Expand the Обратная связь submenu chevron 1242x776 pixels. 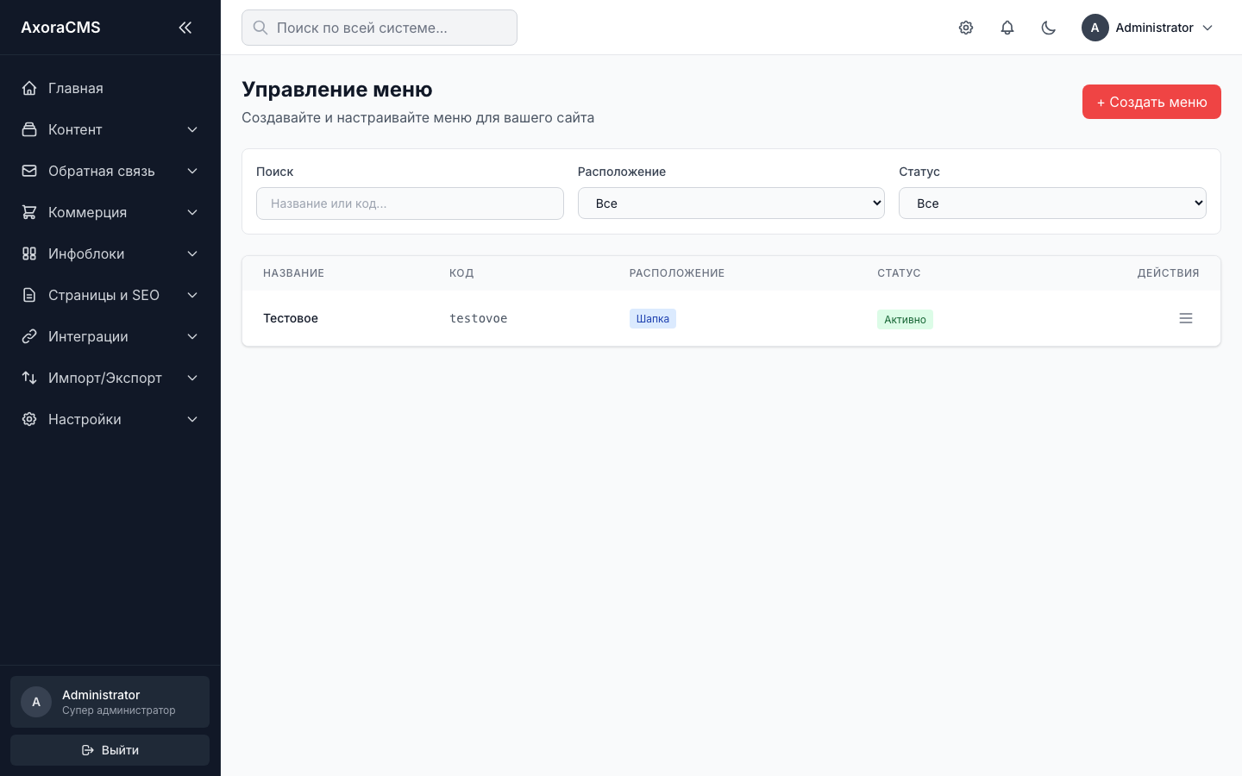point(192,171)
